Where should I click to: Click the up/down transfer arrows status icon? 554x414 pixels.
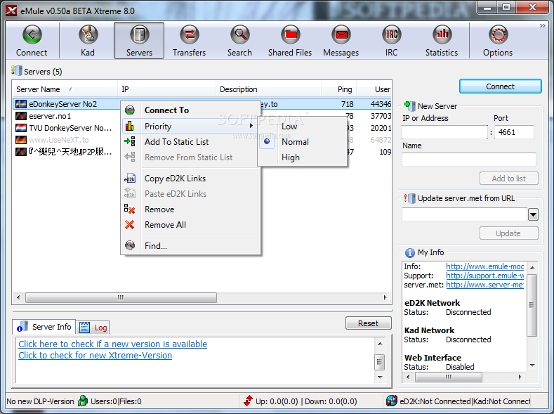pos(248,401)
